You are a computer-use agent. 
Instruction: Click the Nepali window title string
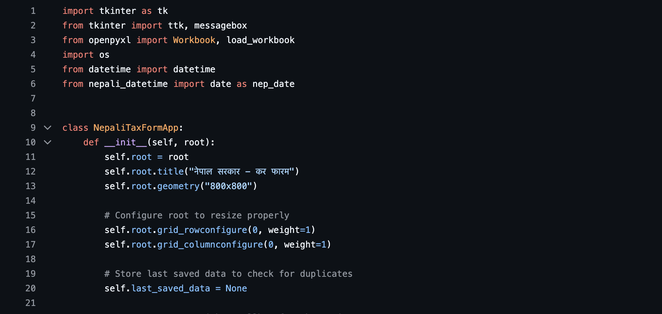pos(242,171)
